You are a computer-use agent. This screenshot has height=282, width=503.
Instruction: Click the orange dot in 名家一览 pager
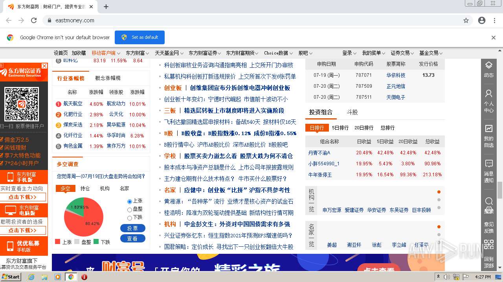click(439, 227)
